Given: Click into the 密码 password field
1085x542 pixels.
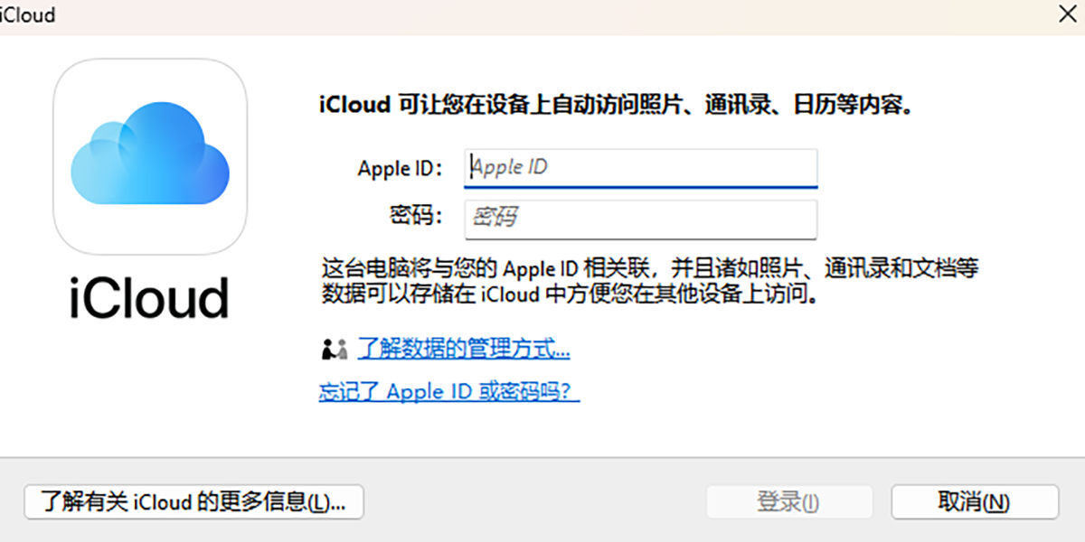Looking at the screenshot, I should click(x=640, y=219).
